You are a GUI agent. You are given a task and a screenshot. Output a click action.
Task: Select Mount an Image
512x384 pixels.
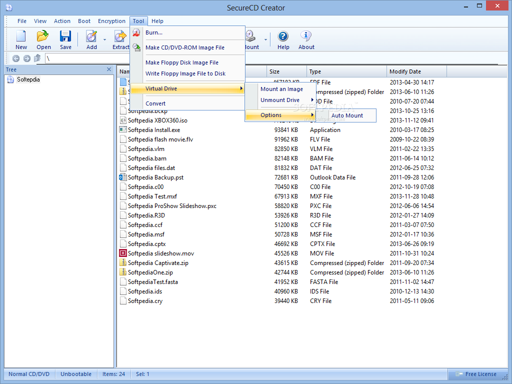click(x=281, y=89)
